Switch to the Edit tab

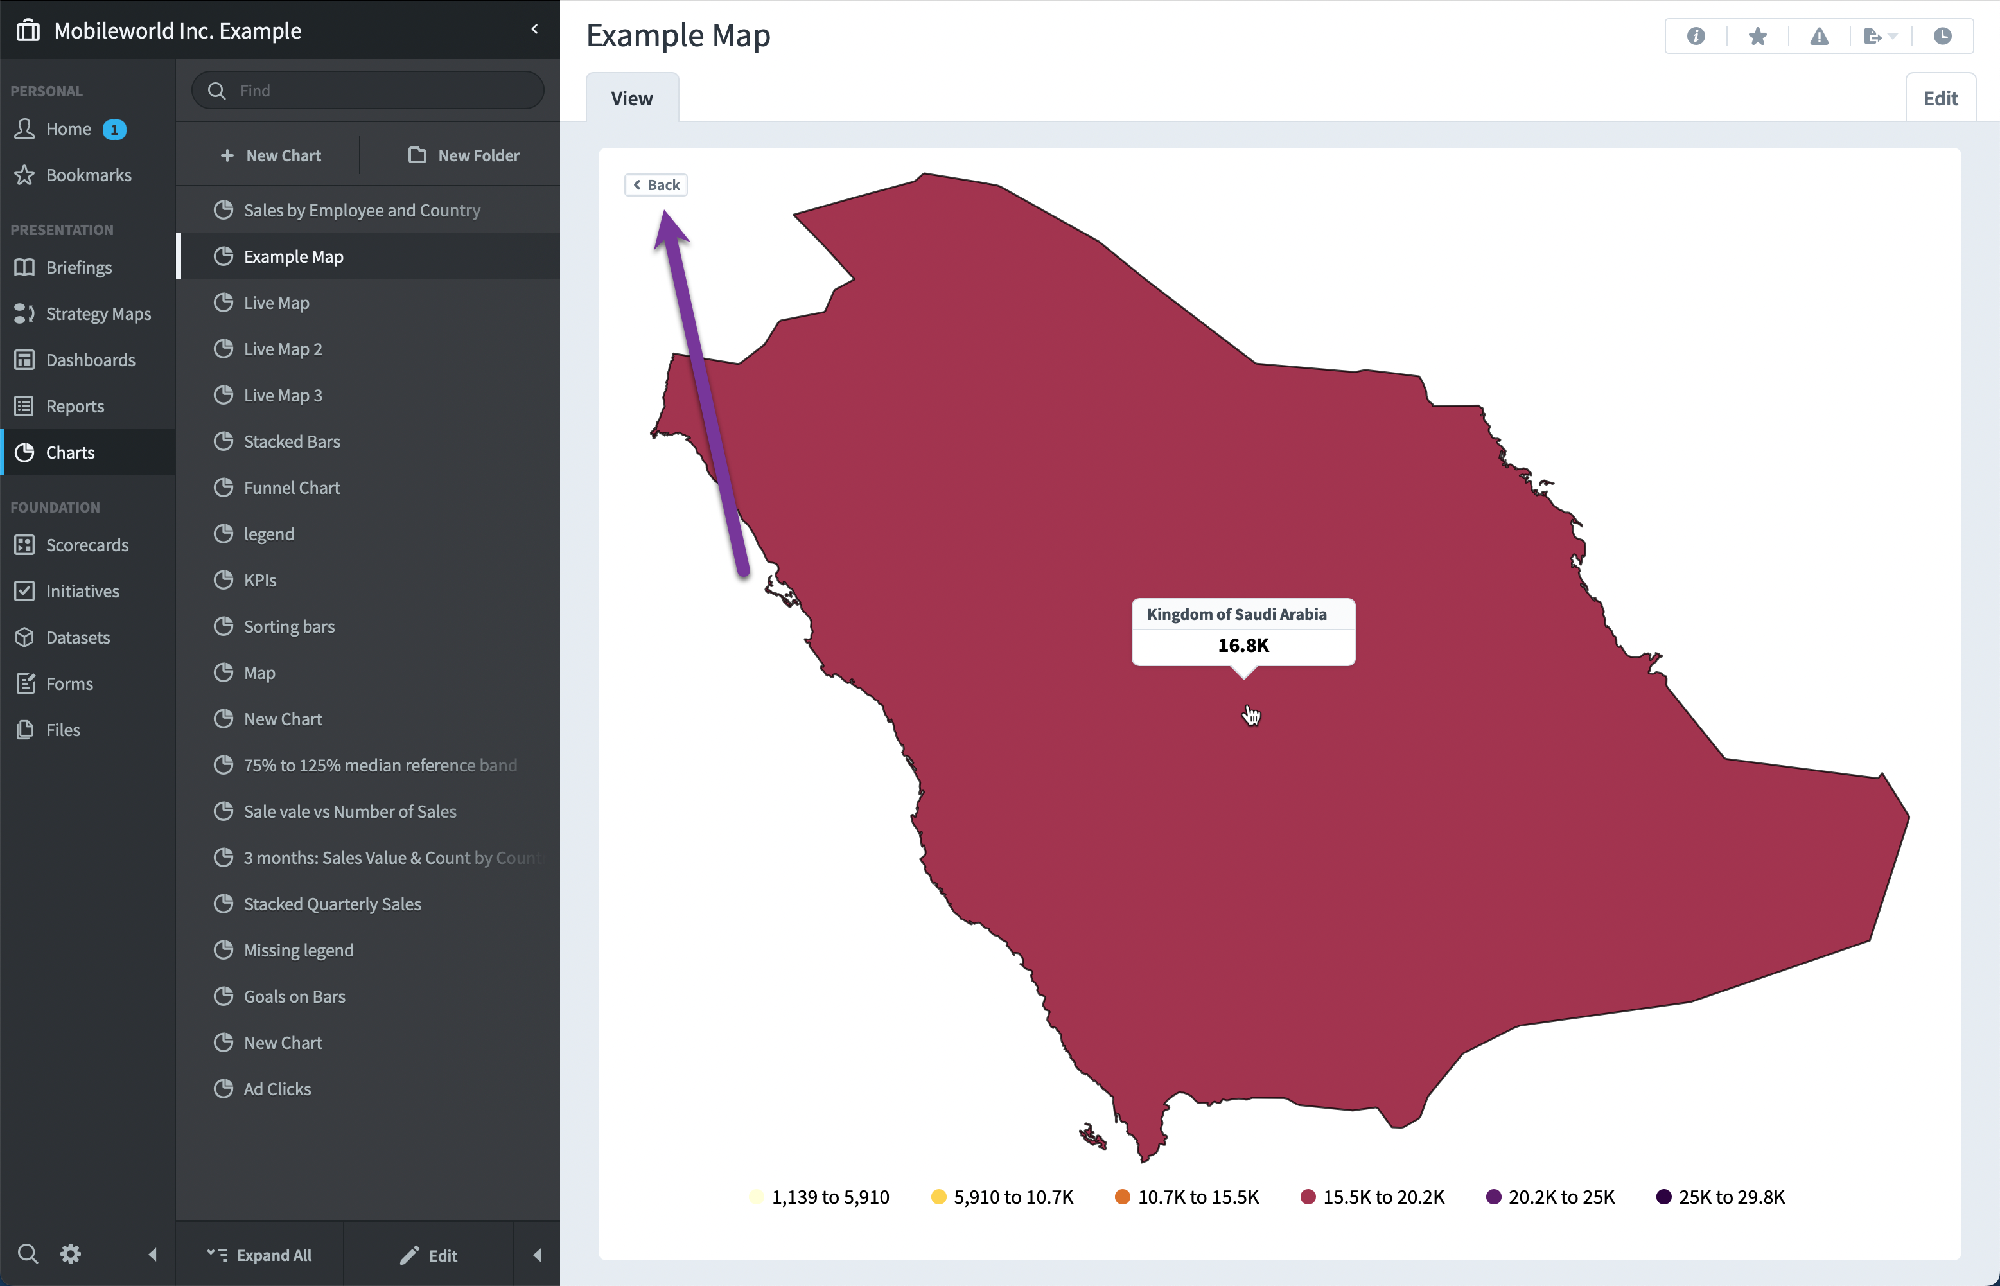1941,98
